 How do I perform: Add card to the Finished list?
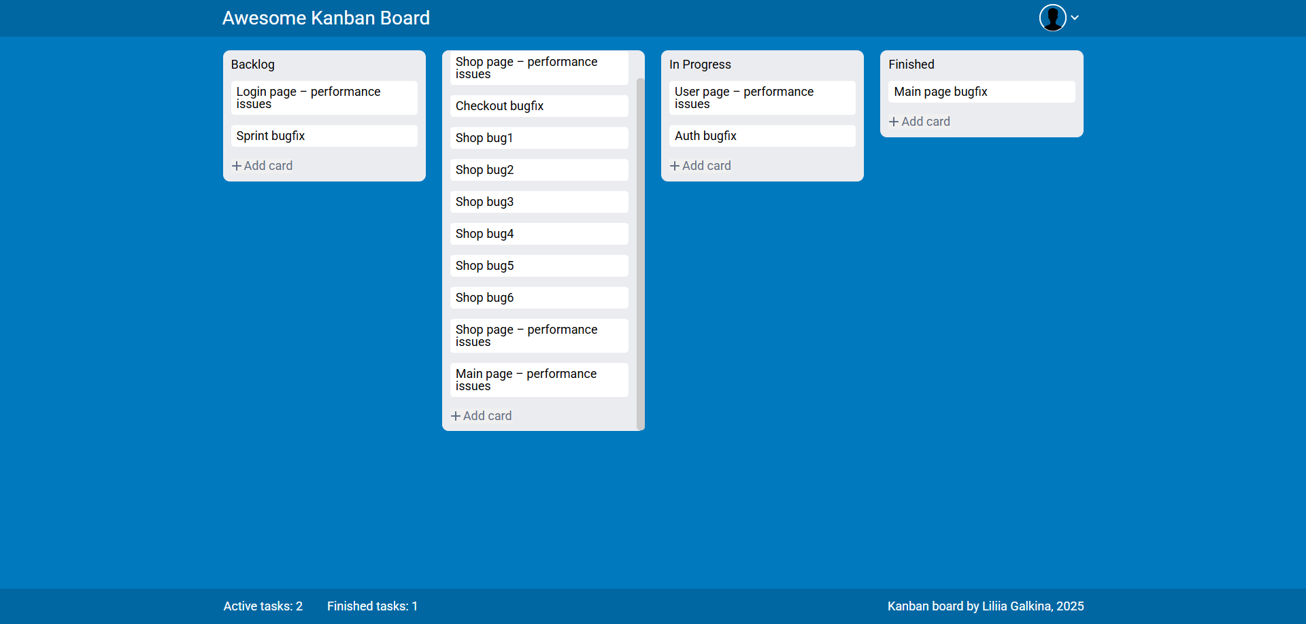pyautogui.click(x=925, y=122)
